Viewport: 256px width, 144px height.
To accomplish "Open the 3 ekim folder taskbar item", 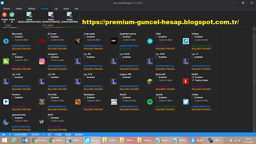I will coord(109,140).
